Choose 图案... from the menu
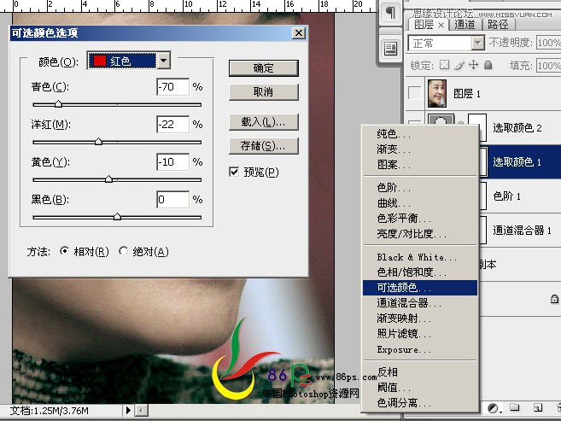 click(420, 164)
